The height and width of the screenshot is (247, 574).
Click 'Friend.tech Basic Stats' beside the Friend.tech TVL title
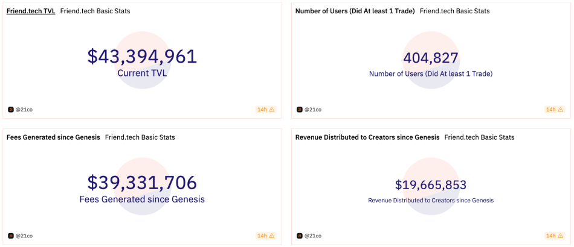tap(95, 11)
